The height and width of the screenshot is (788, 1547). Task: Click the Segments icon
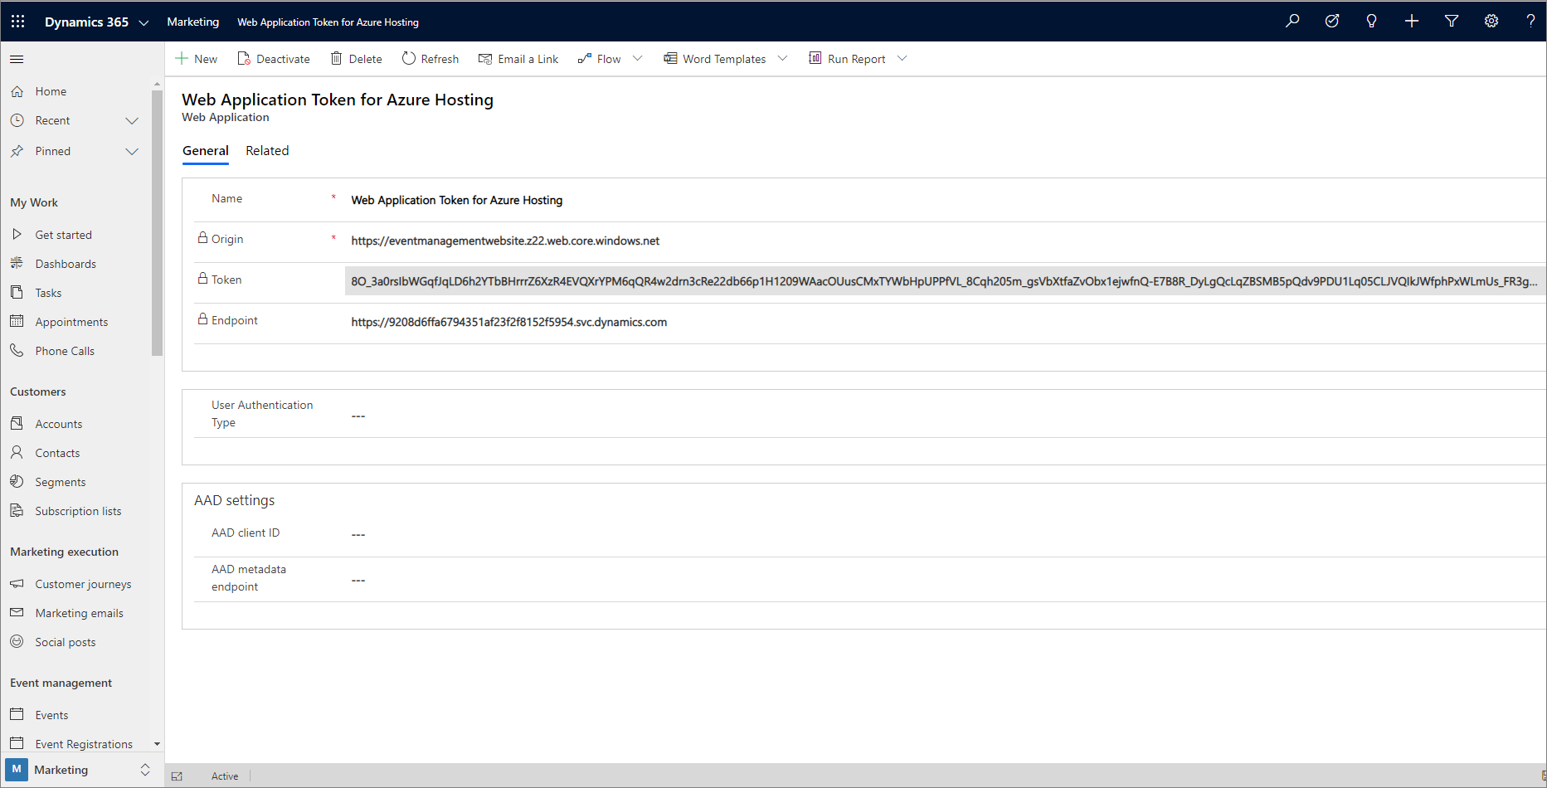point(17,482)
